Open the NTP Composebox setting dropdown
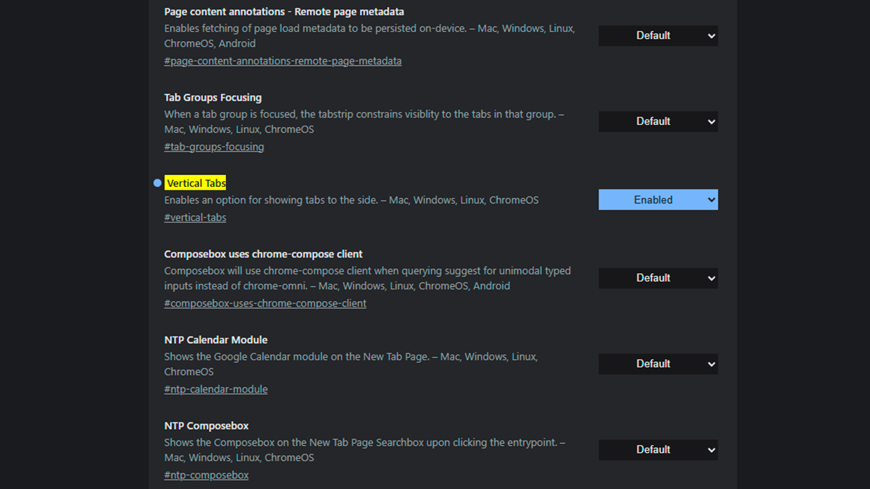Viewport: 870px width, 489px height. pos(657,449)
